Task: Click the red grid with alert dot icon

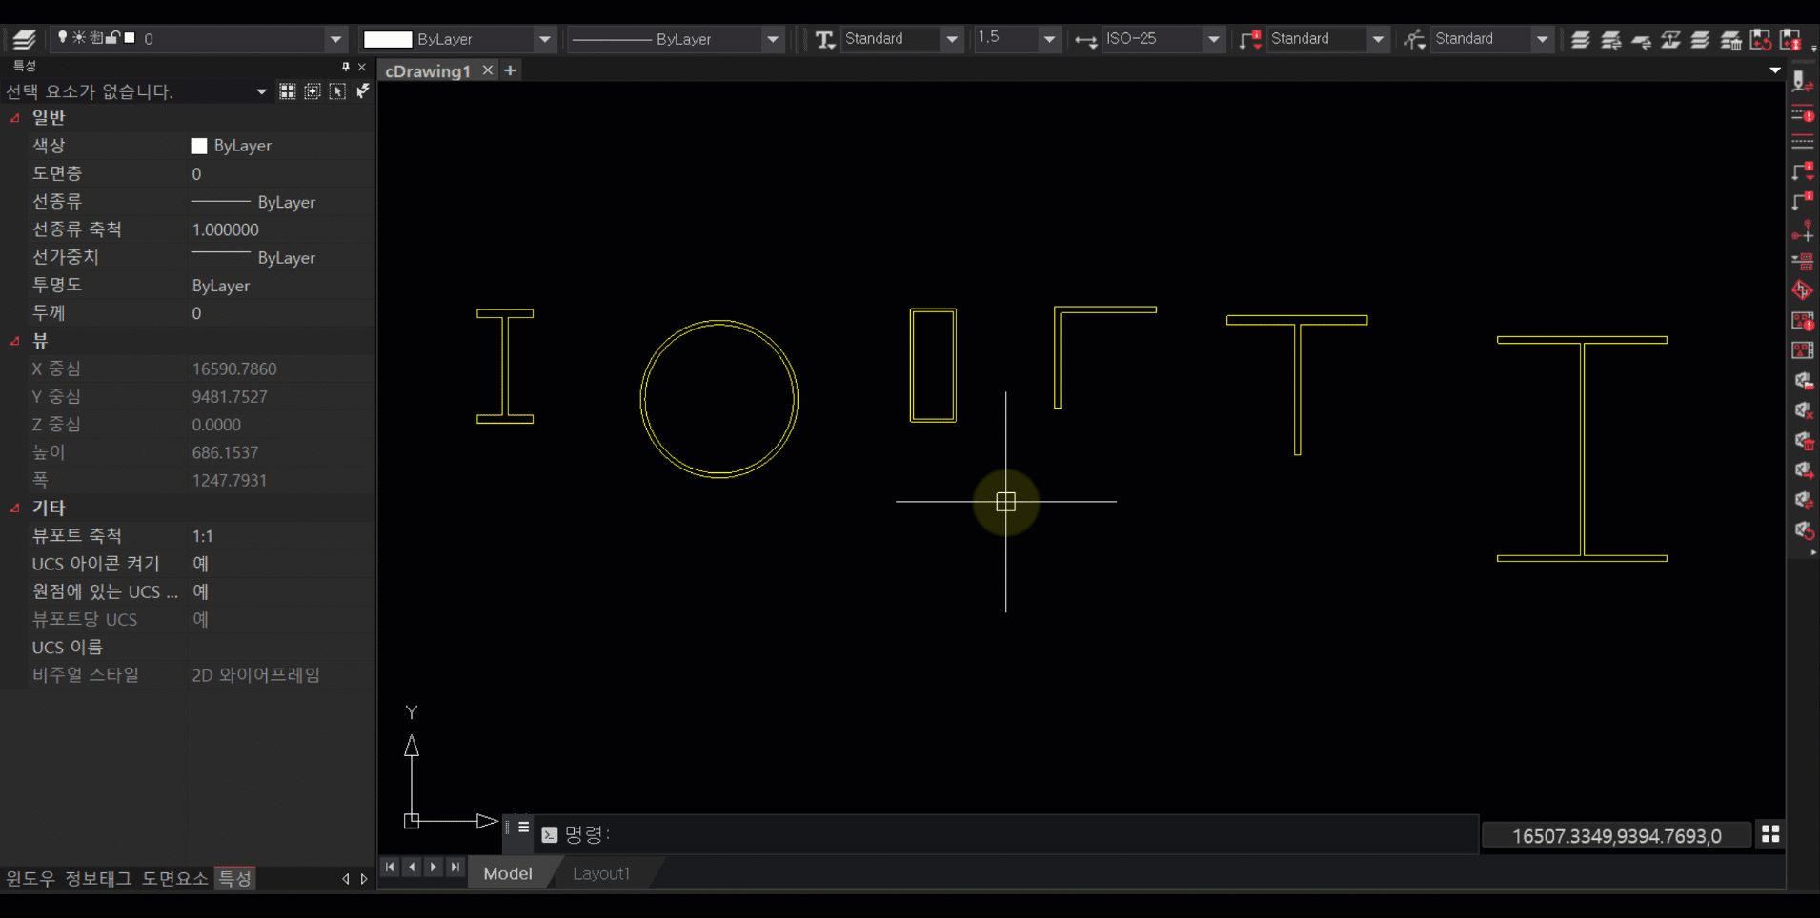Action: pyautogui.click(x=1802, y=321)
